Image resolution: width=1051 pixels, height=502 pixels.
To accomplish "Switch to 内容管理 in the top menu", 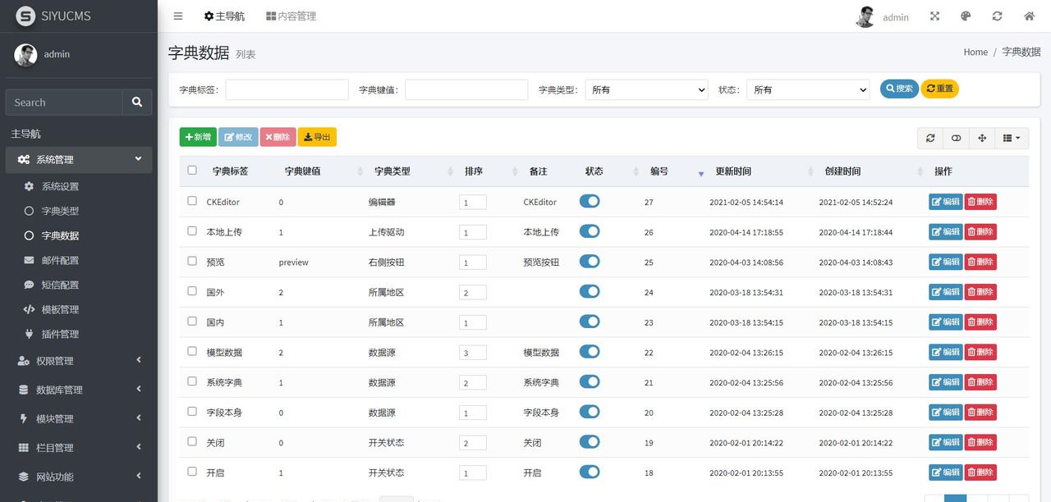I will 291,16.
